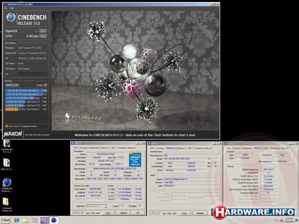Image resolution: width=299 pixels, height=224 pixels.
Task: Launch the CINEBENCH Windows desktop shortcut
Action: 7,185
